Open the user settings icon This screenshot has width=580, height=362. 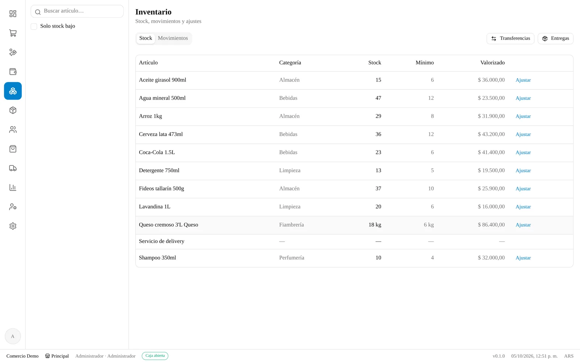[x=13, y=207]
